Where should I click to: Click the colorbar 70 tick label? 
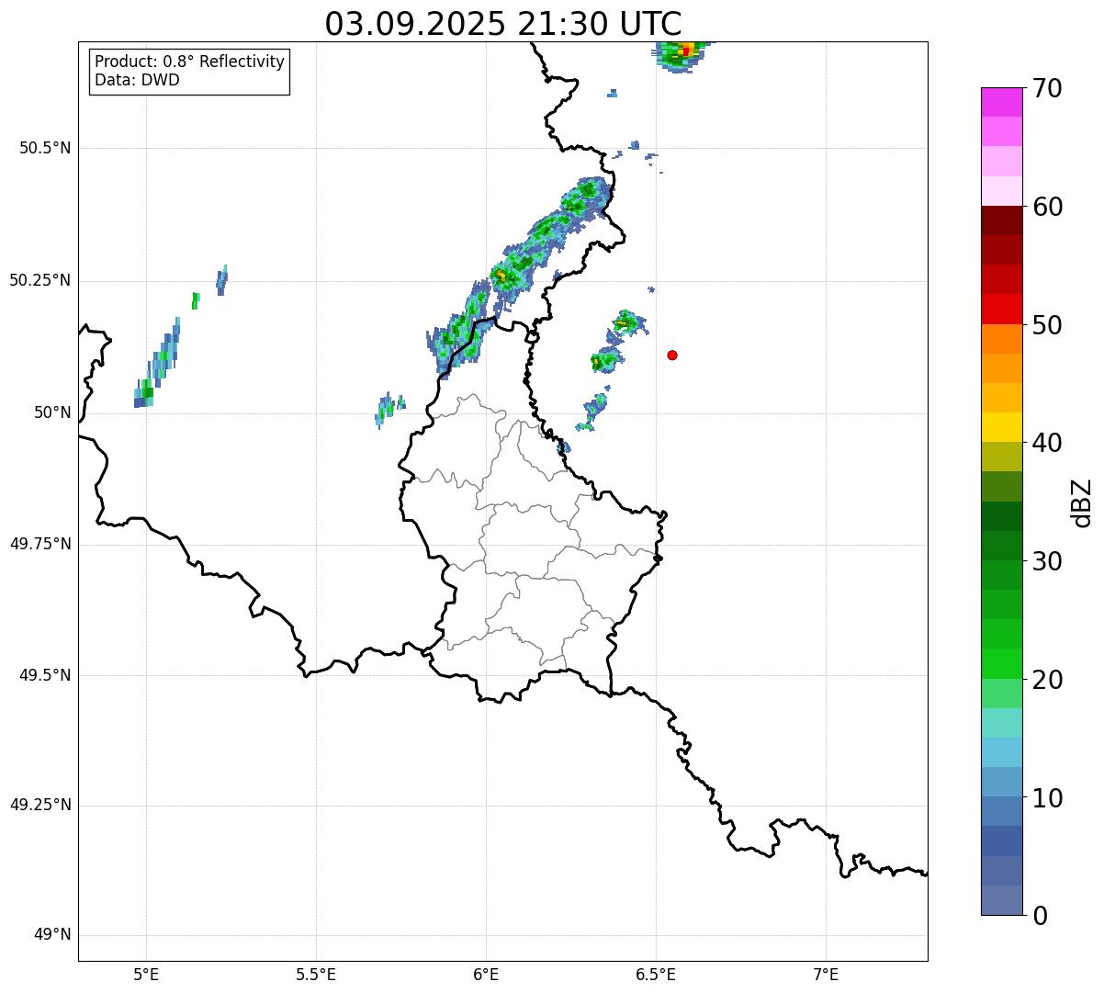[x=1047, y=88]
